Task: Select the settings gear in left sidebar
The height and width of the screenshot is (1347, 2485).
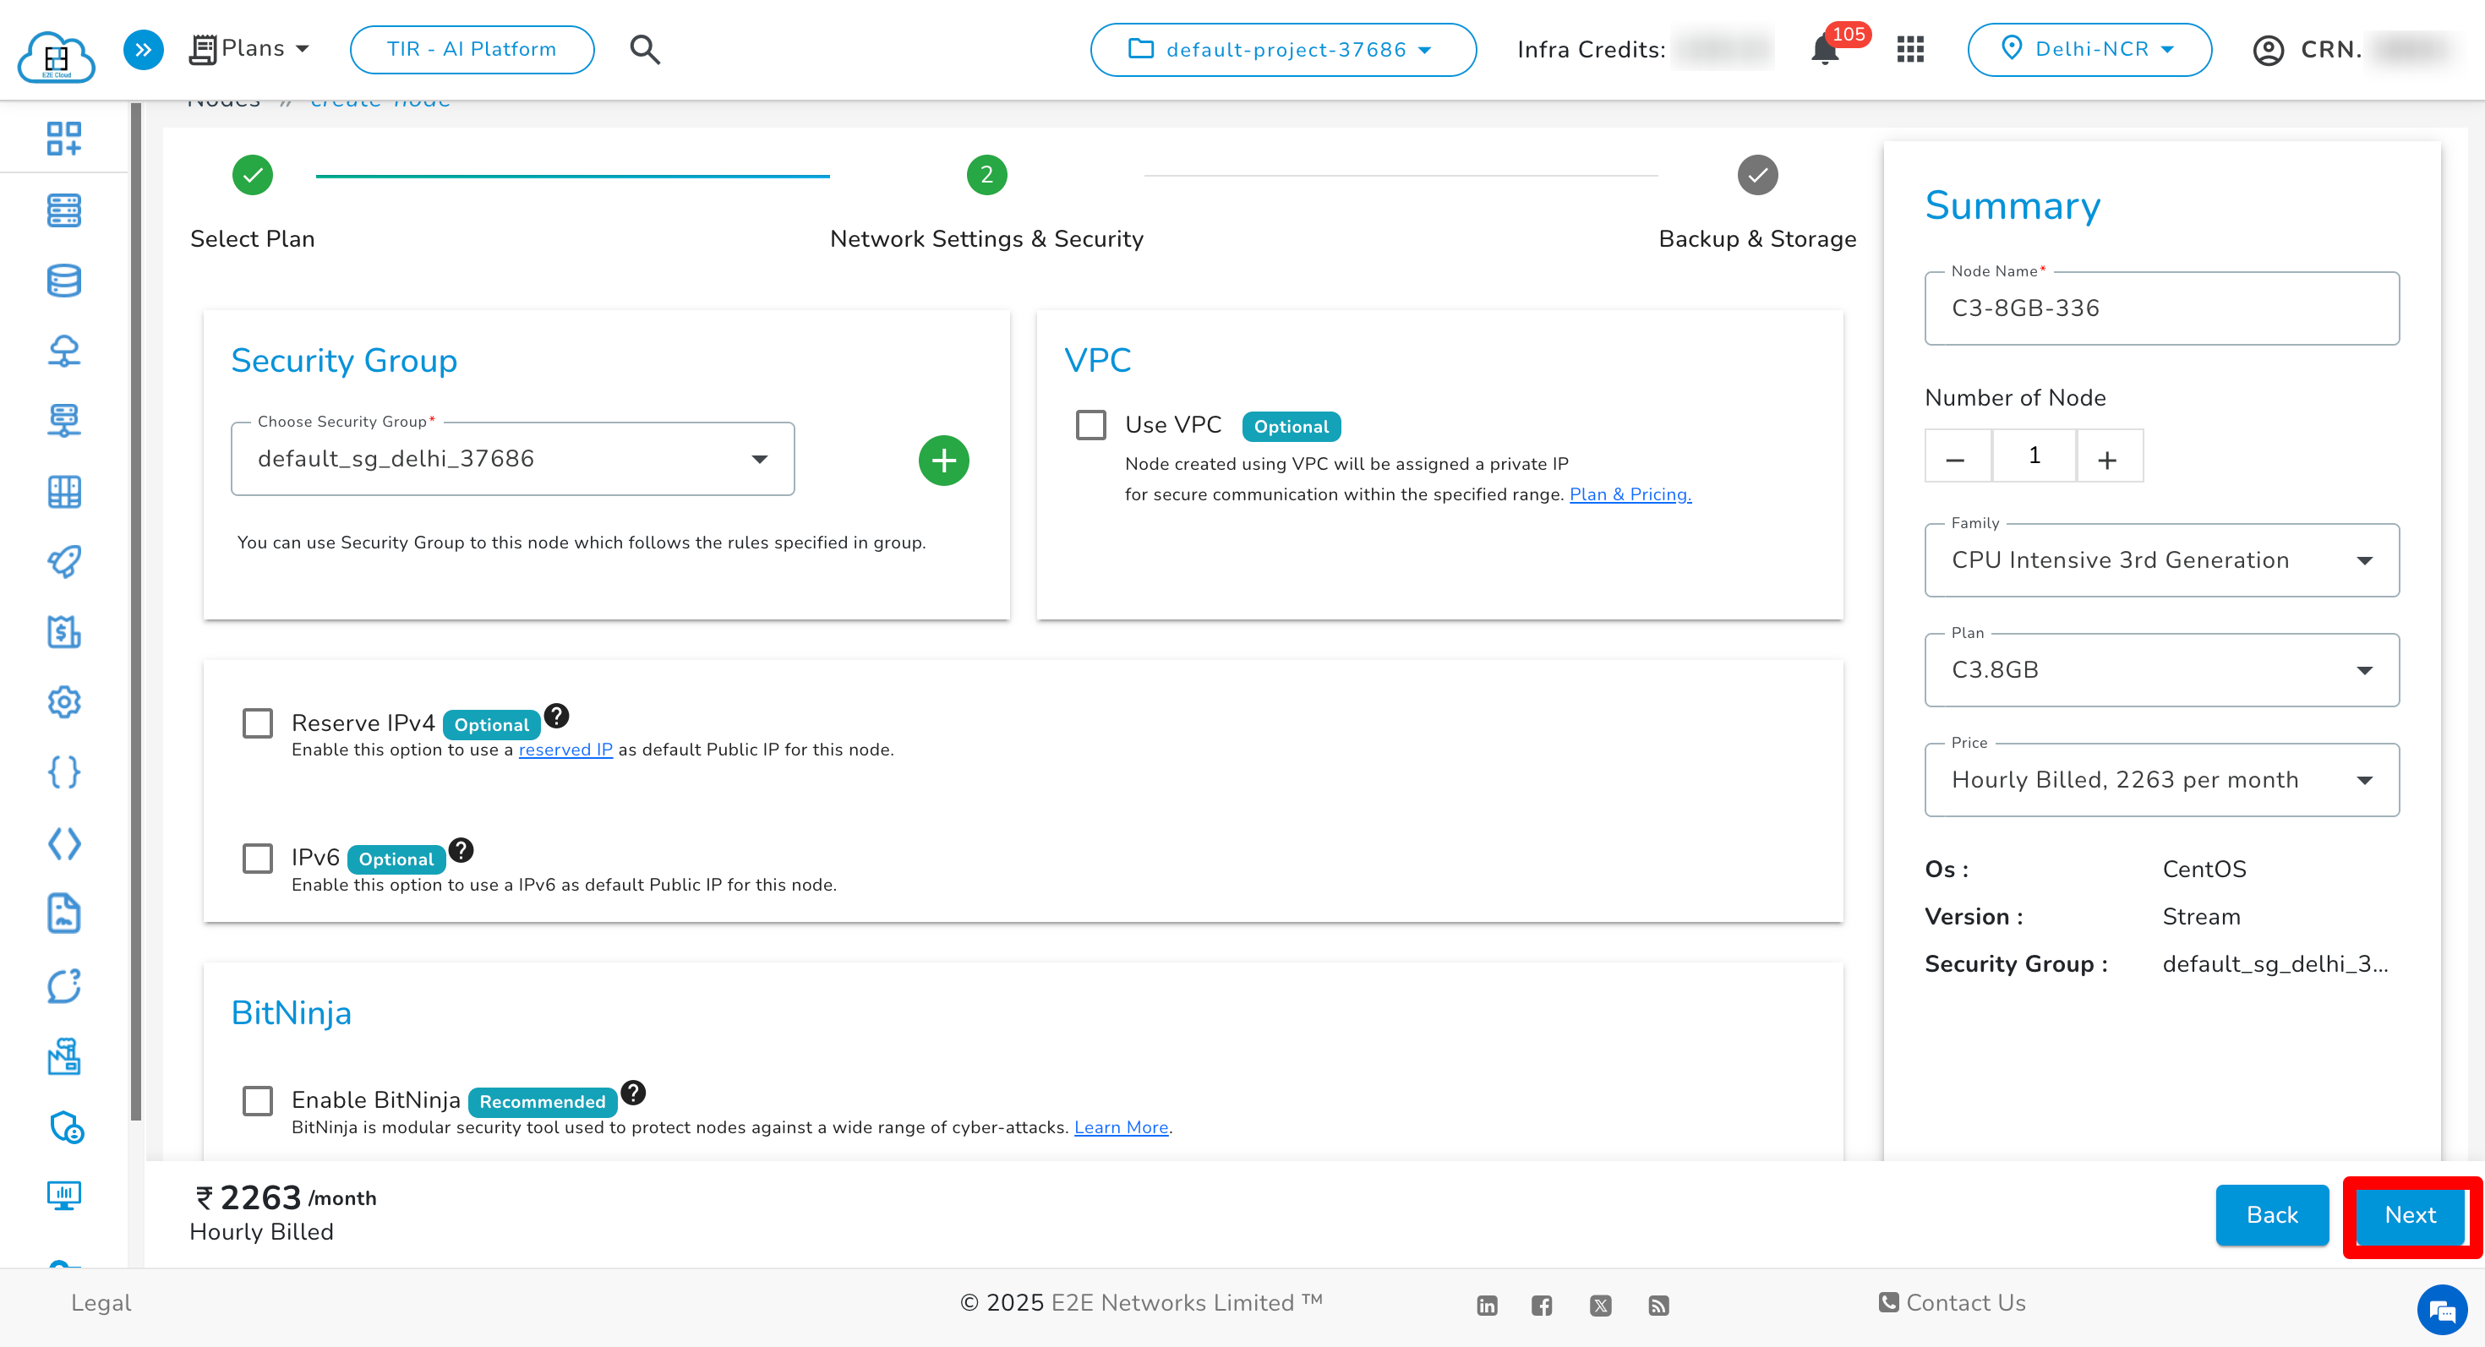Action: click(63, 703)
